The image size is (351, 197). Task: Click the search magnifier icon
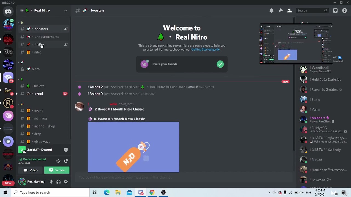coord(326,10)
